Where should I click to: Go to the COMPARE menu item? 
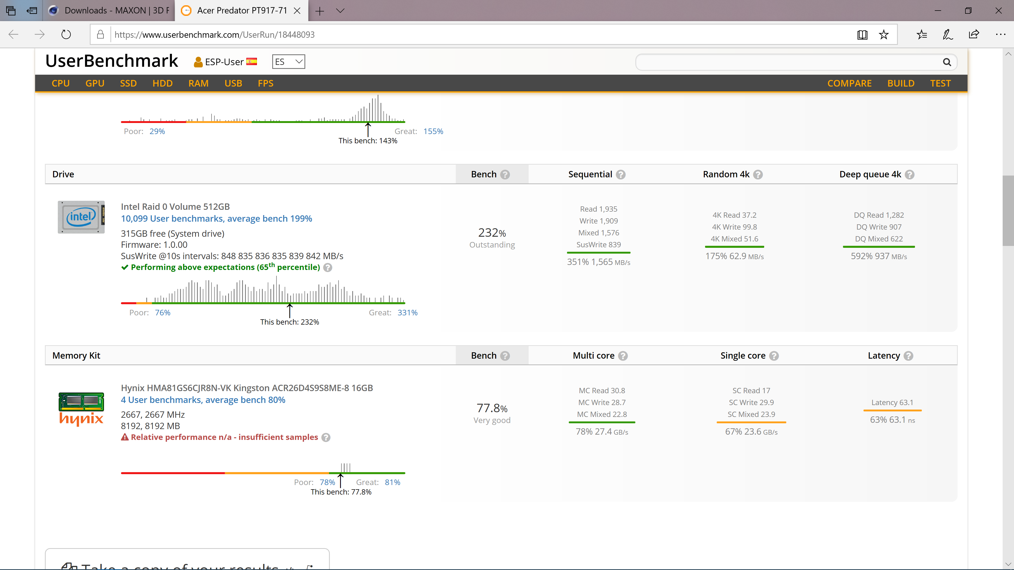(x=849, y=83)
